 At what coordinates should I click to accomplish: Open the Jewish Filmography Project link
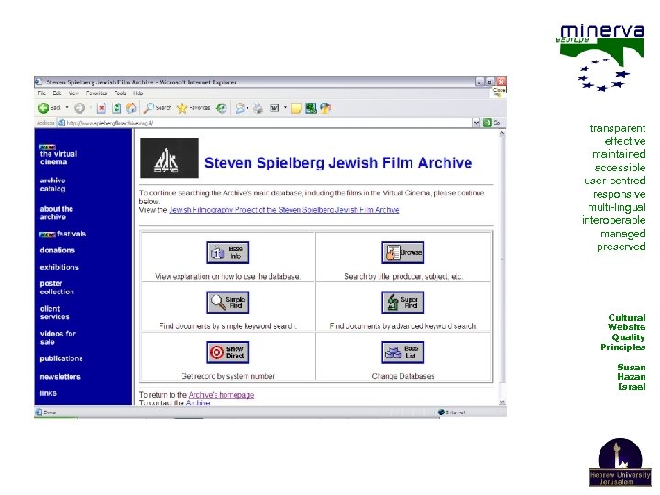tap(283, 210)
